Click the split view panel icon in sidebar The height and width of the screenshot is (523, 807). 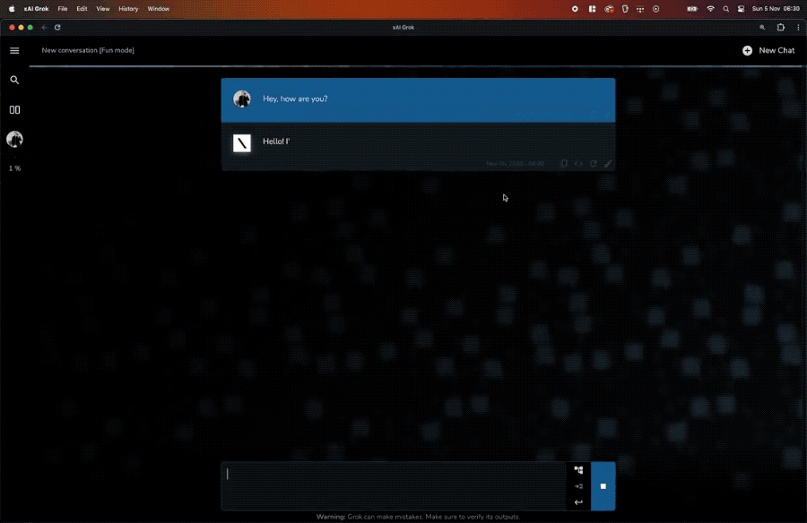[14, 109]
